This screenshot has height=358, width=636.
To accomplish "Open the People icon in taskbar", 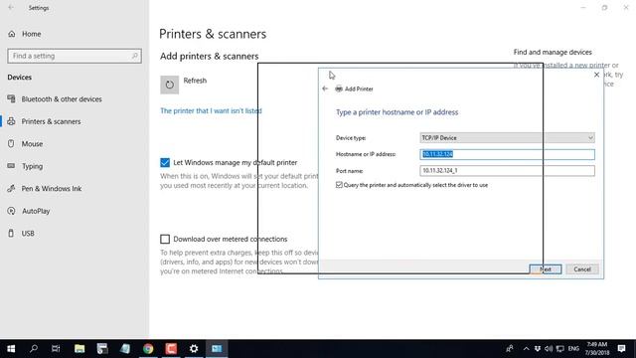I will [x=510, y=349].
